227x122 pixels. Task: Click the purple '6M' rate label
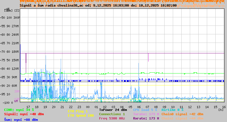click(x=16, y=101)
